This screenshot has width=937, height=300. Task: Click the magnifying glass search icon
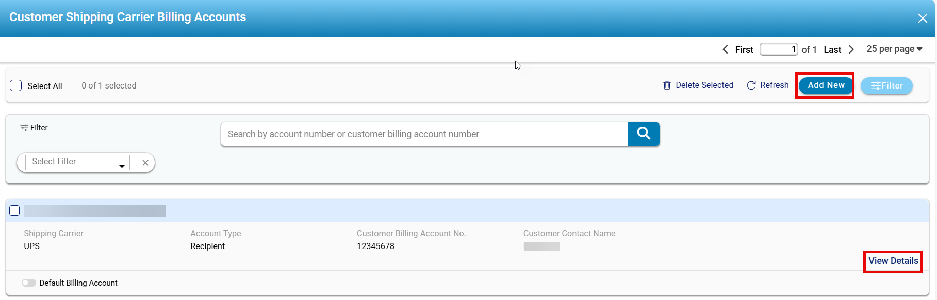[x=643, y=134]
